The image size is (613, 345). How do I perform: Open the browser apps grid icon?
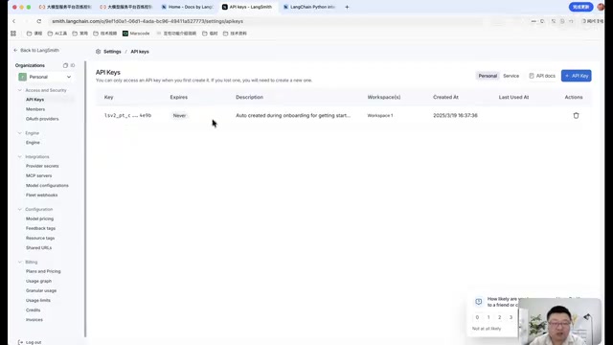(x=13, y=34)
